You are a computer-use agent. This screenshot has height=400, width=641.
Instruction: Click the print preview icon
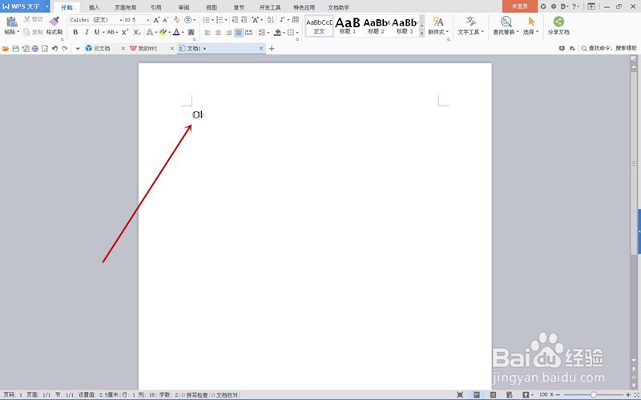[45, 49]
